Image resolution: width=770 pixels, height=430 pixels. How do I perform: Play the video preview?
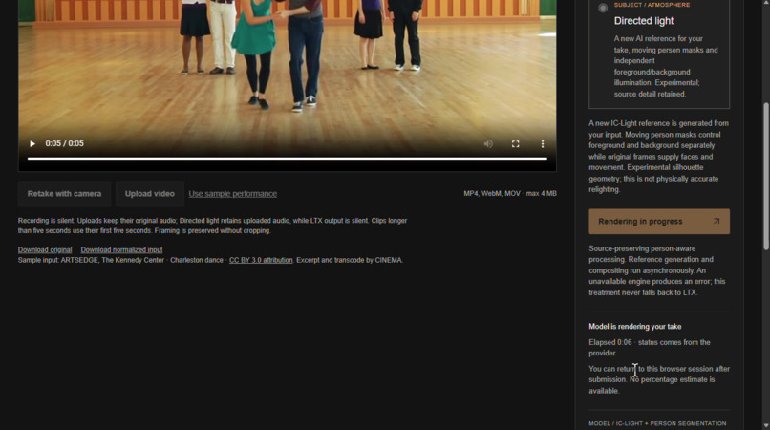point(32,144)
